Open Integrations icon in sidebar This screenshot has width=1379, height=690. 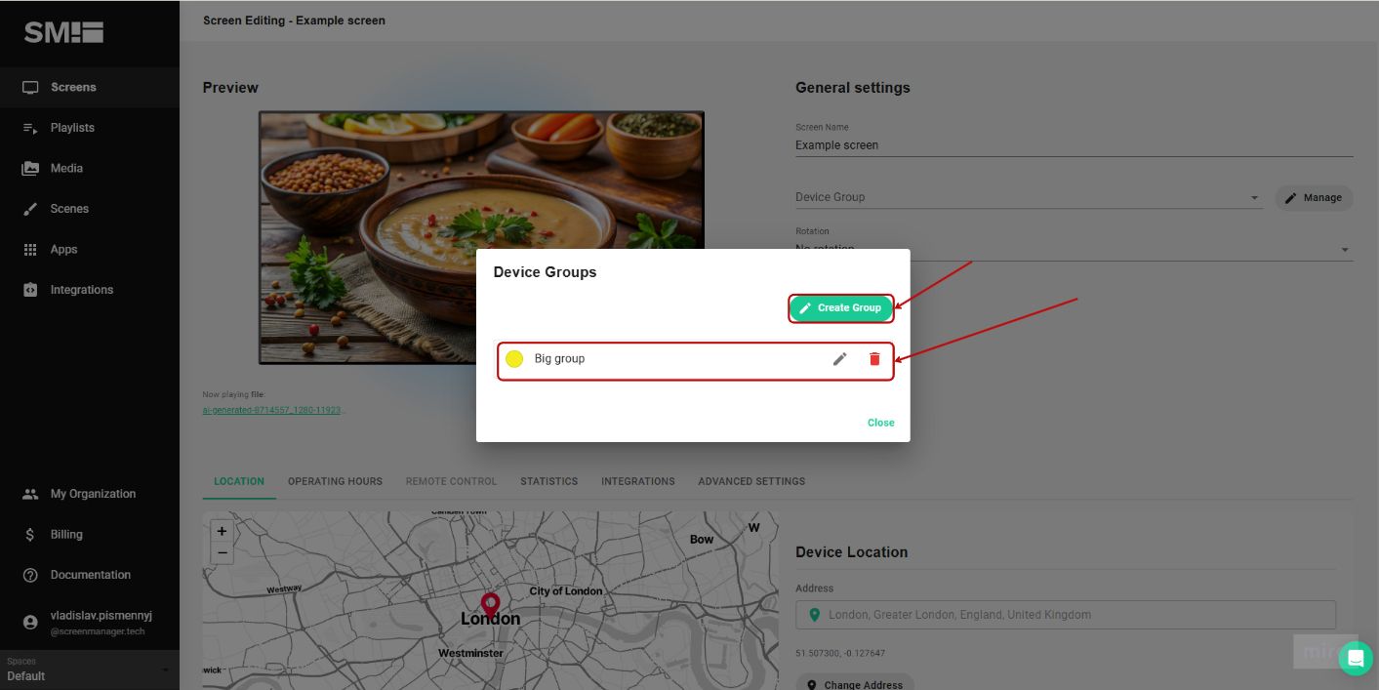(x=30, y=290)
